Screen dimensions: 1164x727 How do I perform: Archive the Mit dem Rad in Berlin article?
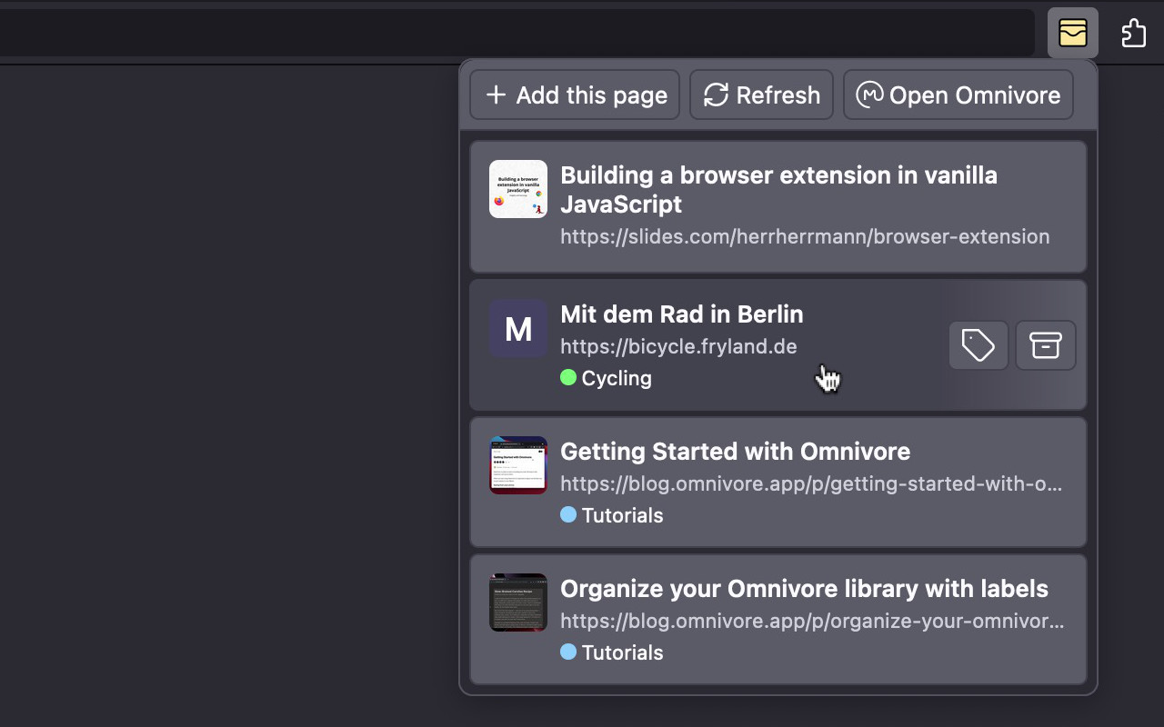pyautogui.click(x=1046, y=345)
